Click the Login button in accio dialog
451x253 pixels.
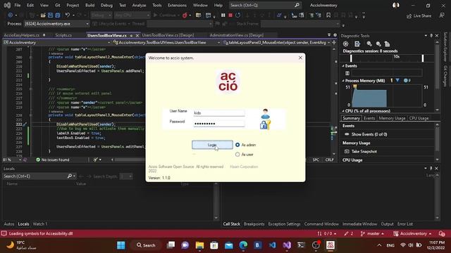[x=212, y=145]
